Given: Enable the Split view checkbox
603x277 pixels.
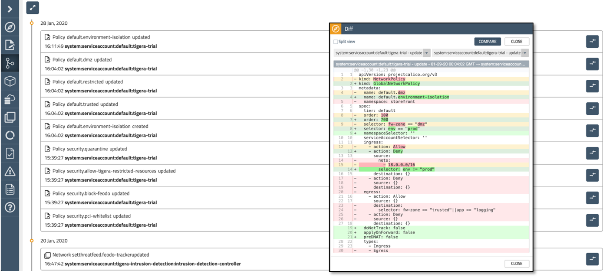Looking at the screenshot, I should (335, 41).
